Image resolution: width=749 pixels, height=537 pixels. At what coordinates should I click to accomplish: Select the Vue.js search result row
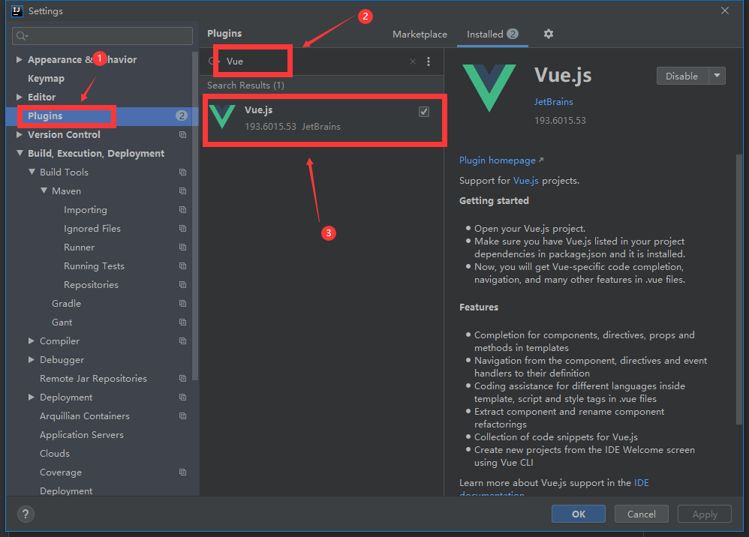pyautogui.click(x=323, y=118)
